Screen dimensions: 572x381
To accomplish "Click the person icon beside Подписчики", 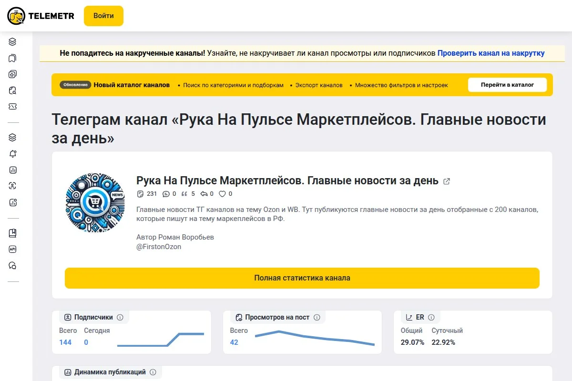I will pyautogui.click(x=68, y=317).
